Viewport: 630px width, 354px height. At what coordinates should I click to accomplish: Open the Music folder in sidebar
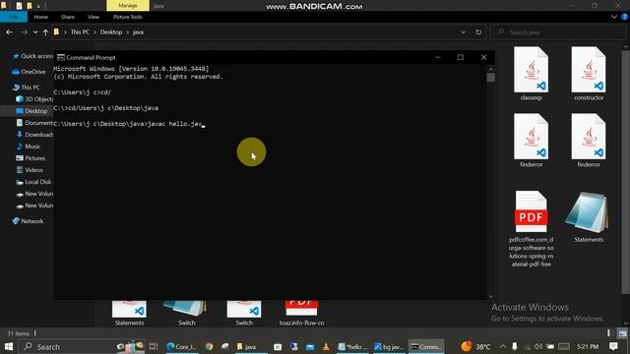coord(29,147)
